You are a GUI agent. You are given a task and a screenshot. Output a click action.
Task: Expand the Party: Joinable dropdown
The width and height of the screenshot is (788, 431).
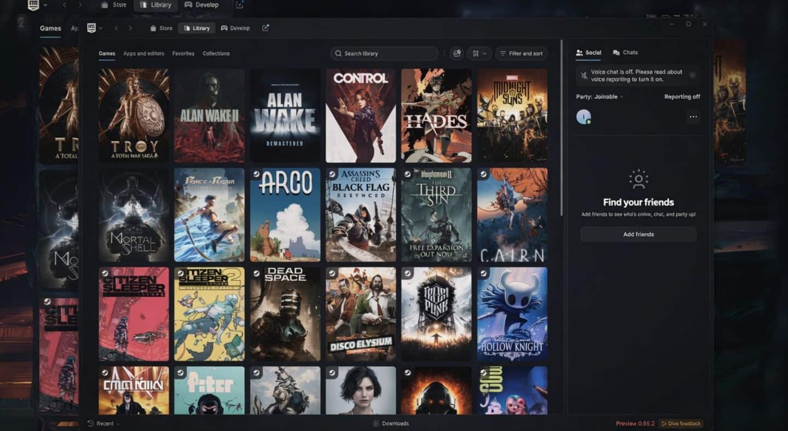click(599, 97)
